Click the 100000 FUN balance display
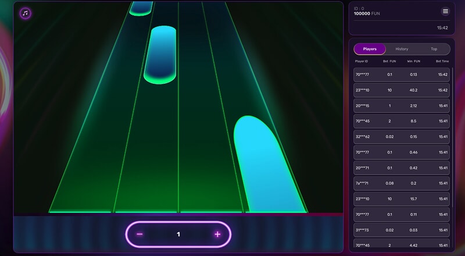465x256 pixels. coord(367,13)
